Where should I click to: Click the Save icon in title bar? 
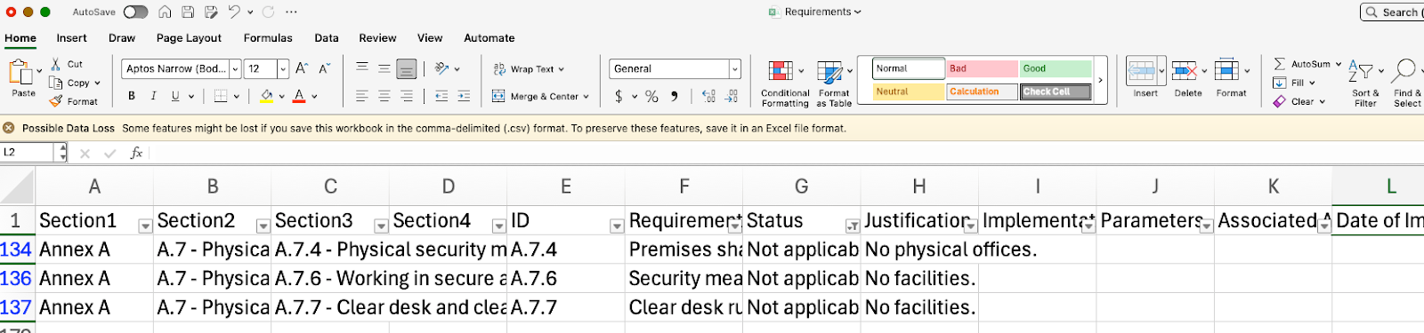click(x=188, y=12)
